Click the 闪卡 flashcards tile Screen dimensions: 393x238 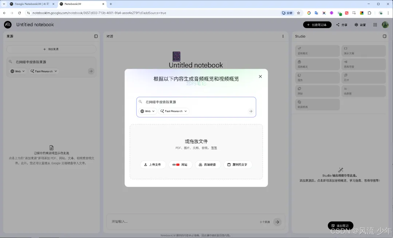[364, 78]
